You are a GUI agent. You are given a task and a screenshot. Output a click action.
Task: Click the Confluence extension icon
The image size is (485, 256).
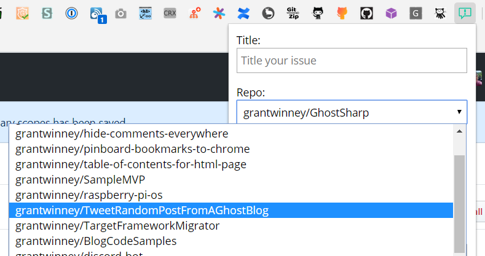(x=243, y=13)
